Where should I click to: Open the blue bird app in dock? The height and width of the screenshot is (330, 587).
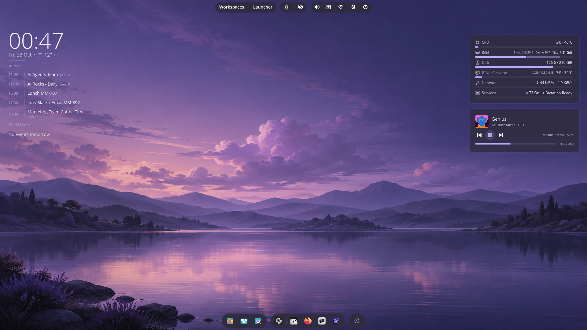tap(336, 321)
